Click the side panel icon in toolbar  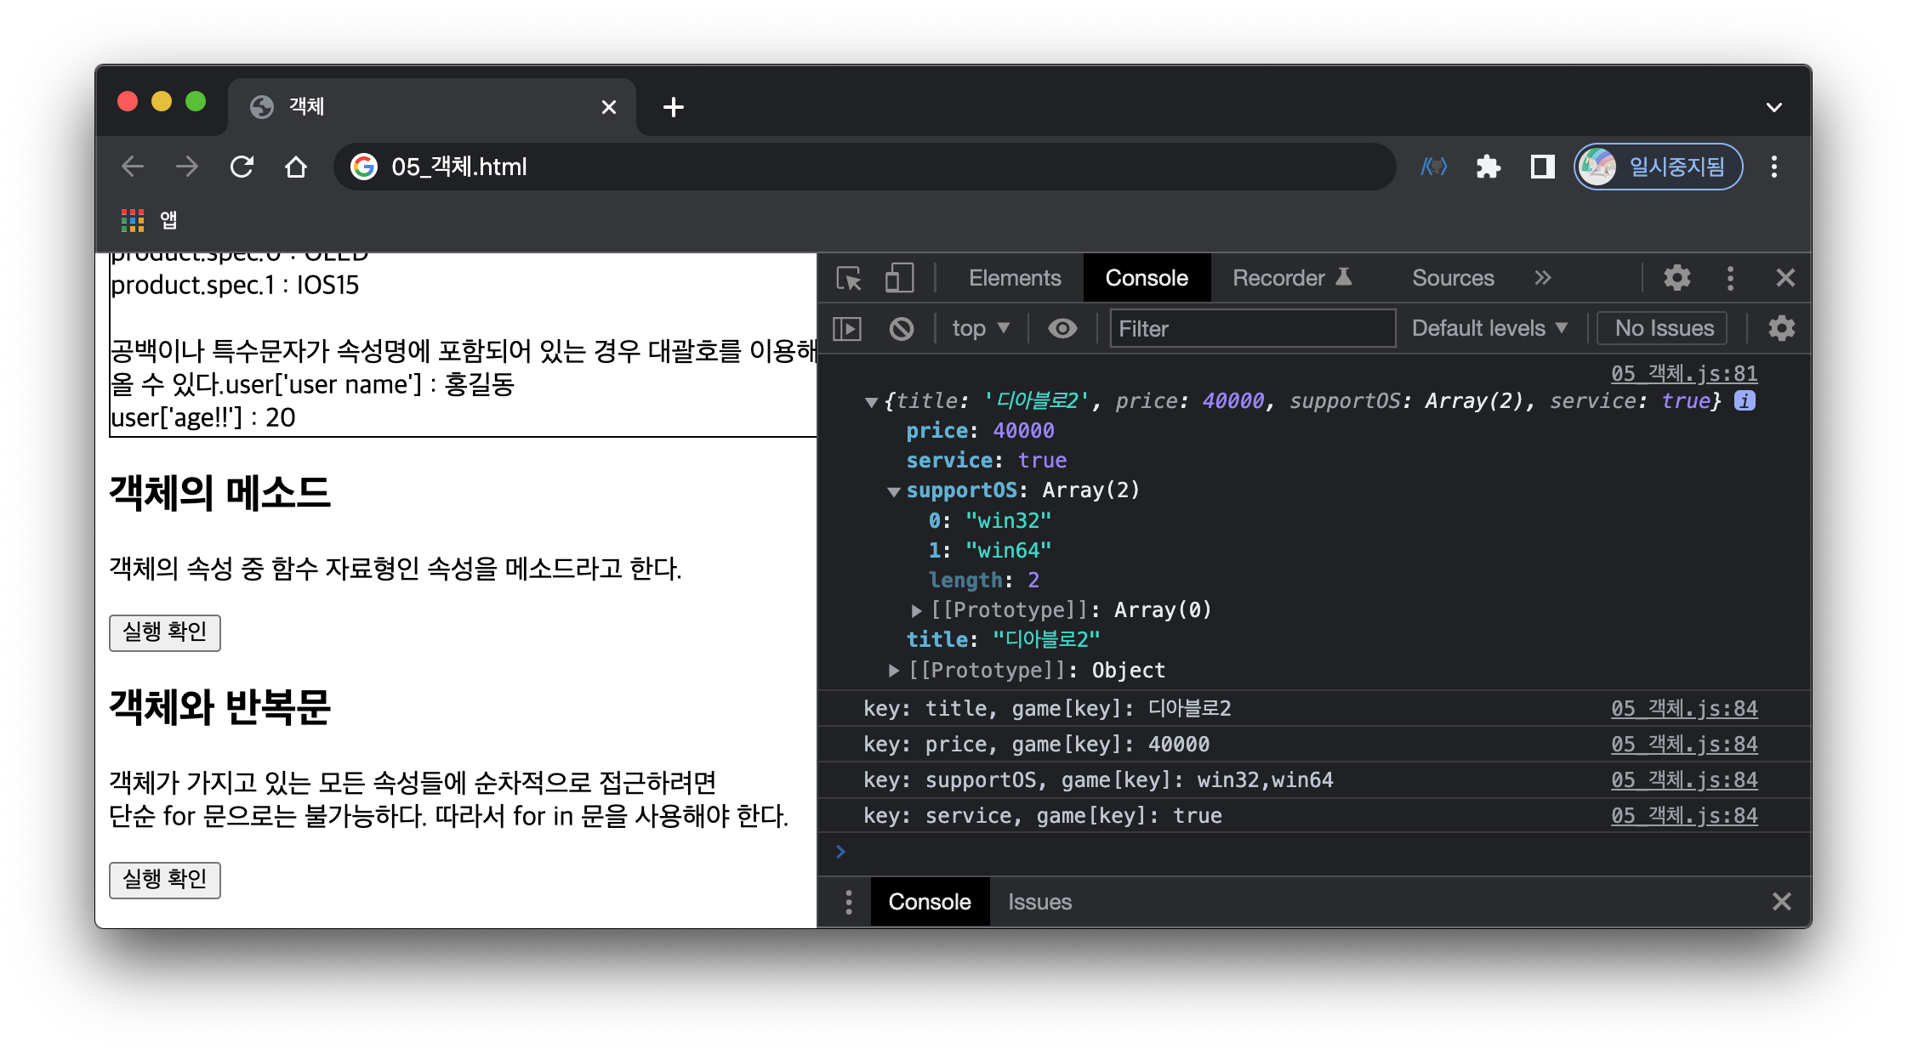pos(1542,167)
